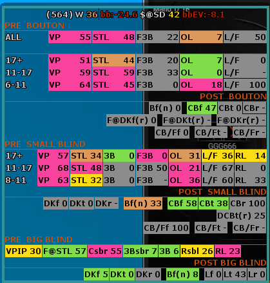Open the F@DKf(r) 0 stat box
Viewport: 270px width, 283px height.
click(131, 121)
